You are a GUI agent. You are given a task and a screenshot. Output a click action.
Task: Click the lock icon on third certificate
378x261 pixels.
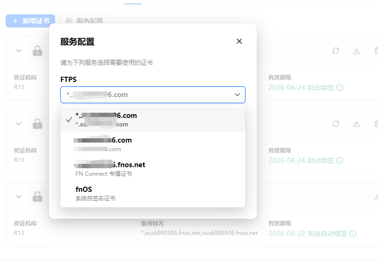(x=38, y=197)
